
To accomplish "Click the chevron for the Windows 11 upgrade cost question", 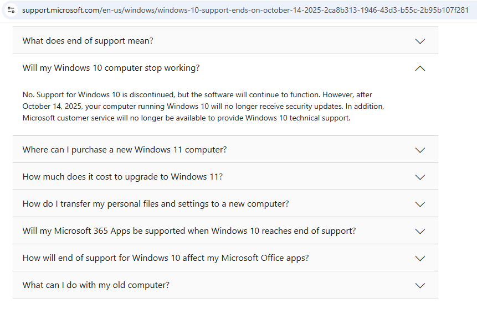I will (x=420, y=177).
